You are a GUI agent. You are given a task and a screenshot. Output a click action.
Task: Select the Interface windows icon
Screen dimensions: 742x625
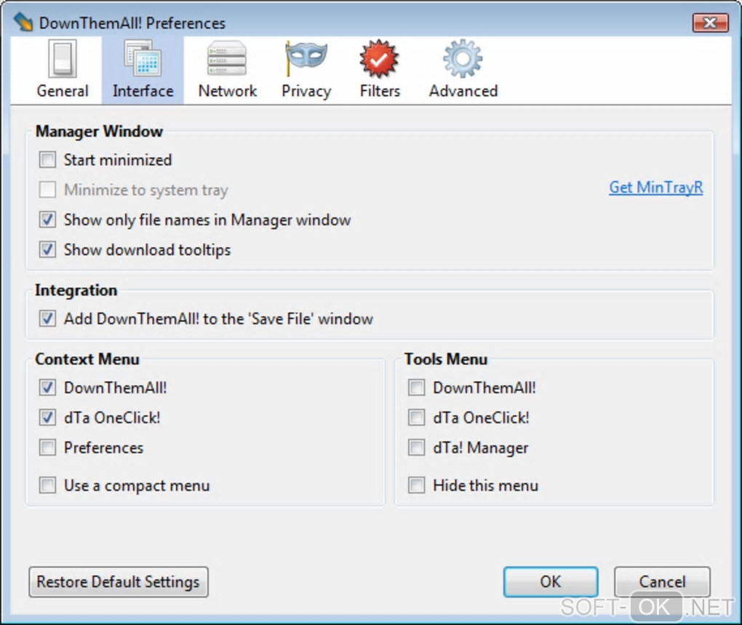[143, 59]
